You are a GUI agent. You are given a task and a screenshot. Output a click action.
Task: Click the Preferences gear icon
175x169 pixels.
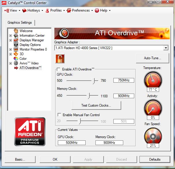(69, 10)
